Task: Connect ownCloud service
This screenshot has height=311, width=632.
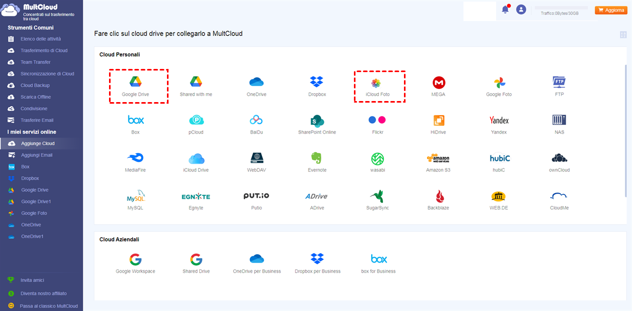Action: click(559, 163)
